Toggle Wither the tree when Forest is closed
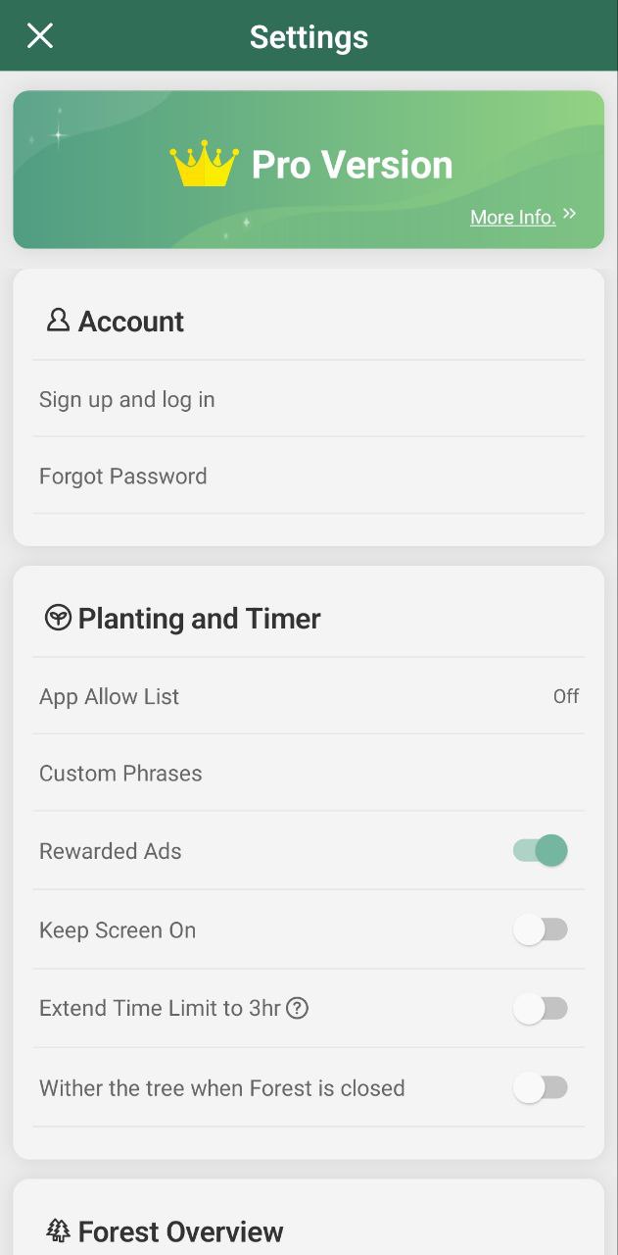The image size is (618, 1255). 541,1087
